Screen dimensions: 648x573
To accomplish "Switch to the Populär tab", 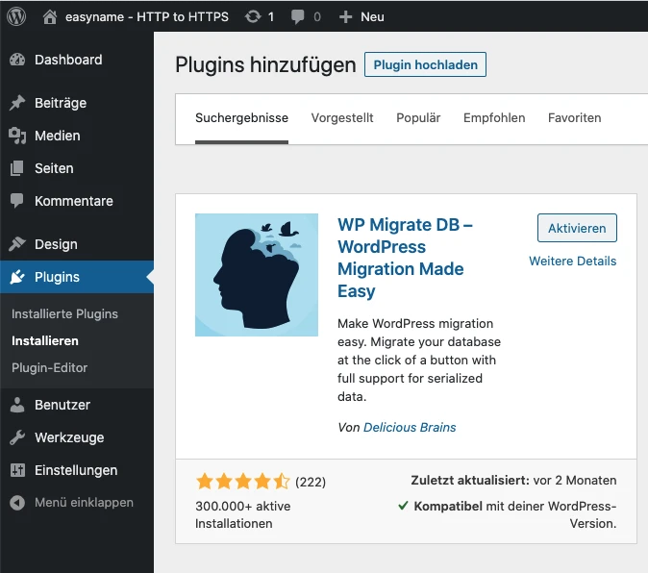I will [418, 118].
